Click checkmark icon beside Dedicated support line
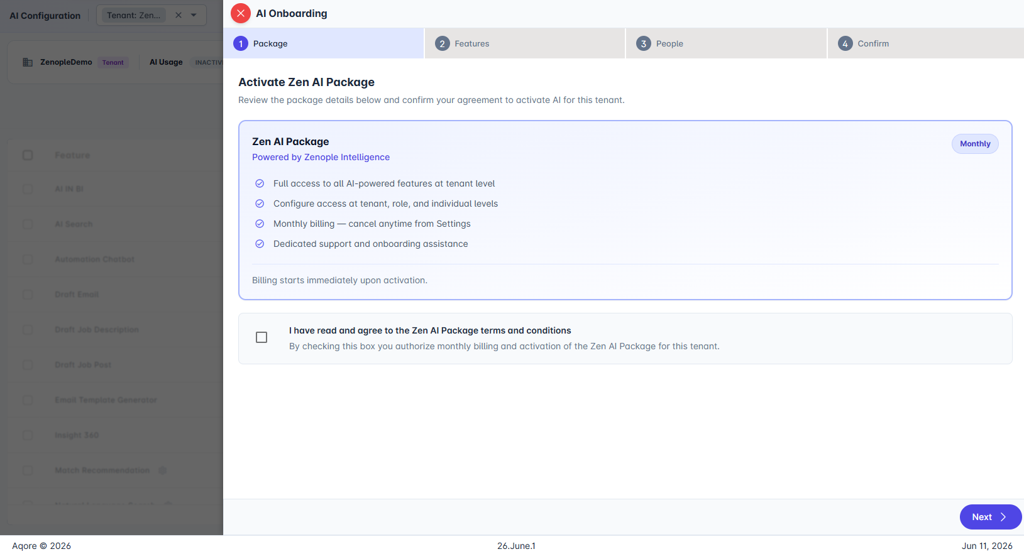 click(x=260, y=244)
